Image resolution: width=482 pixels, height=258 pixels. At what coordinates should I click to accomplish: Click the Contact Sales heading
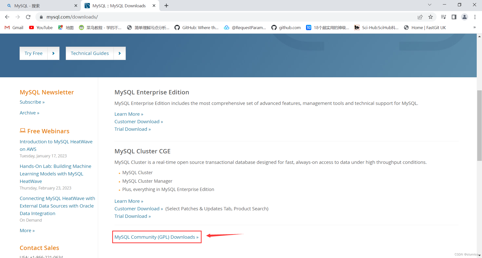pyautogui.click(x=39, y=248)
